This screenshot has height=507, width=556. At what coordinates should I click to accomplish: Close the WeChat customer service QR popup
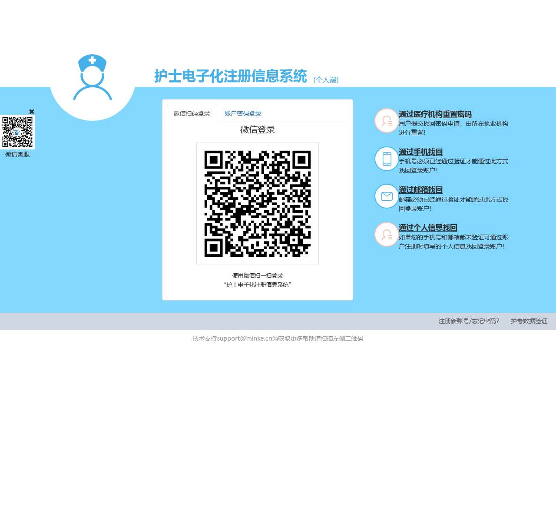[x=32, y=112]
